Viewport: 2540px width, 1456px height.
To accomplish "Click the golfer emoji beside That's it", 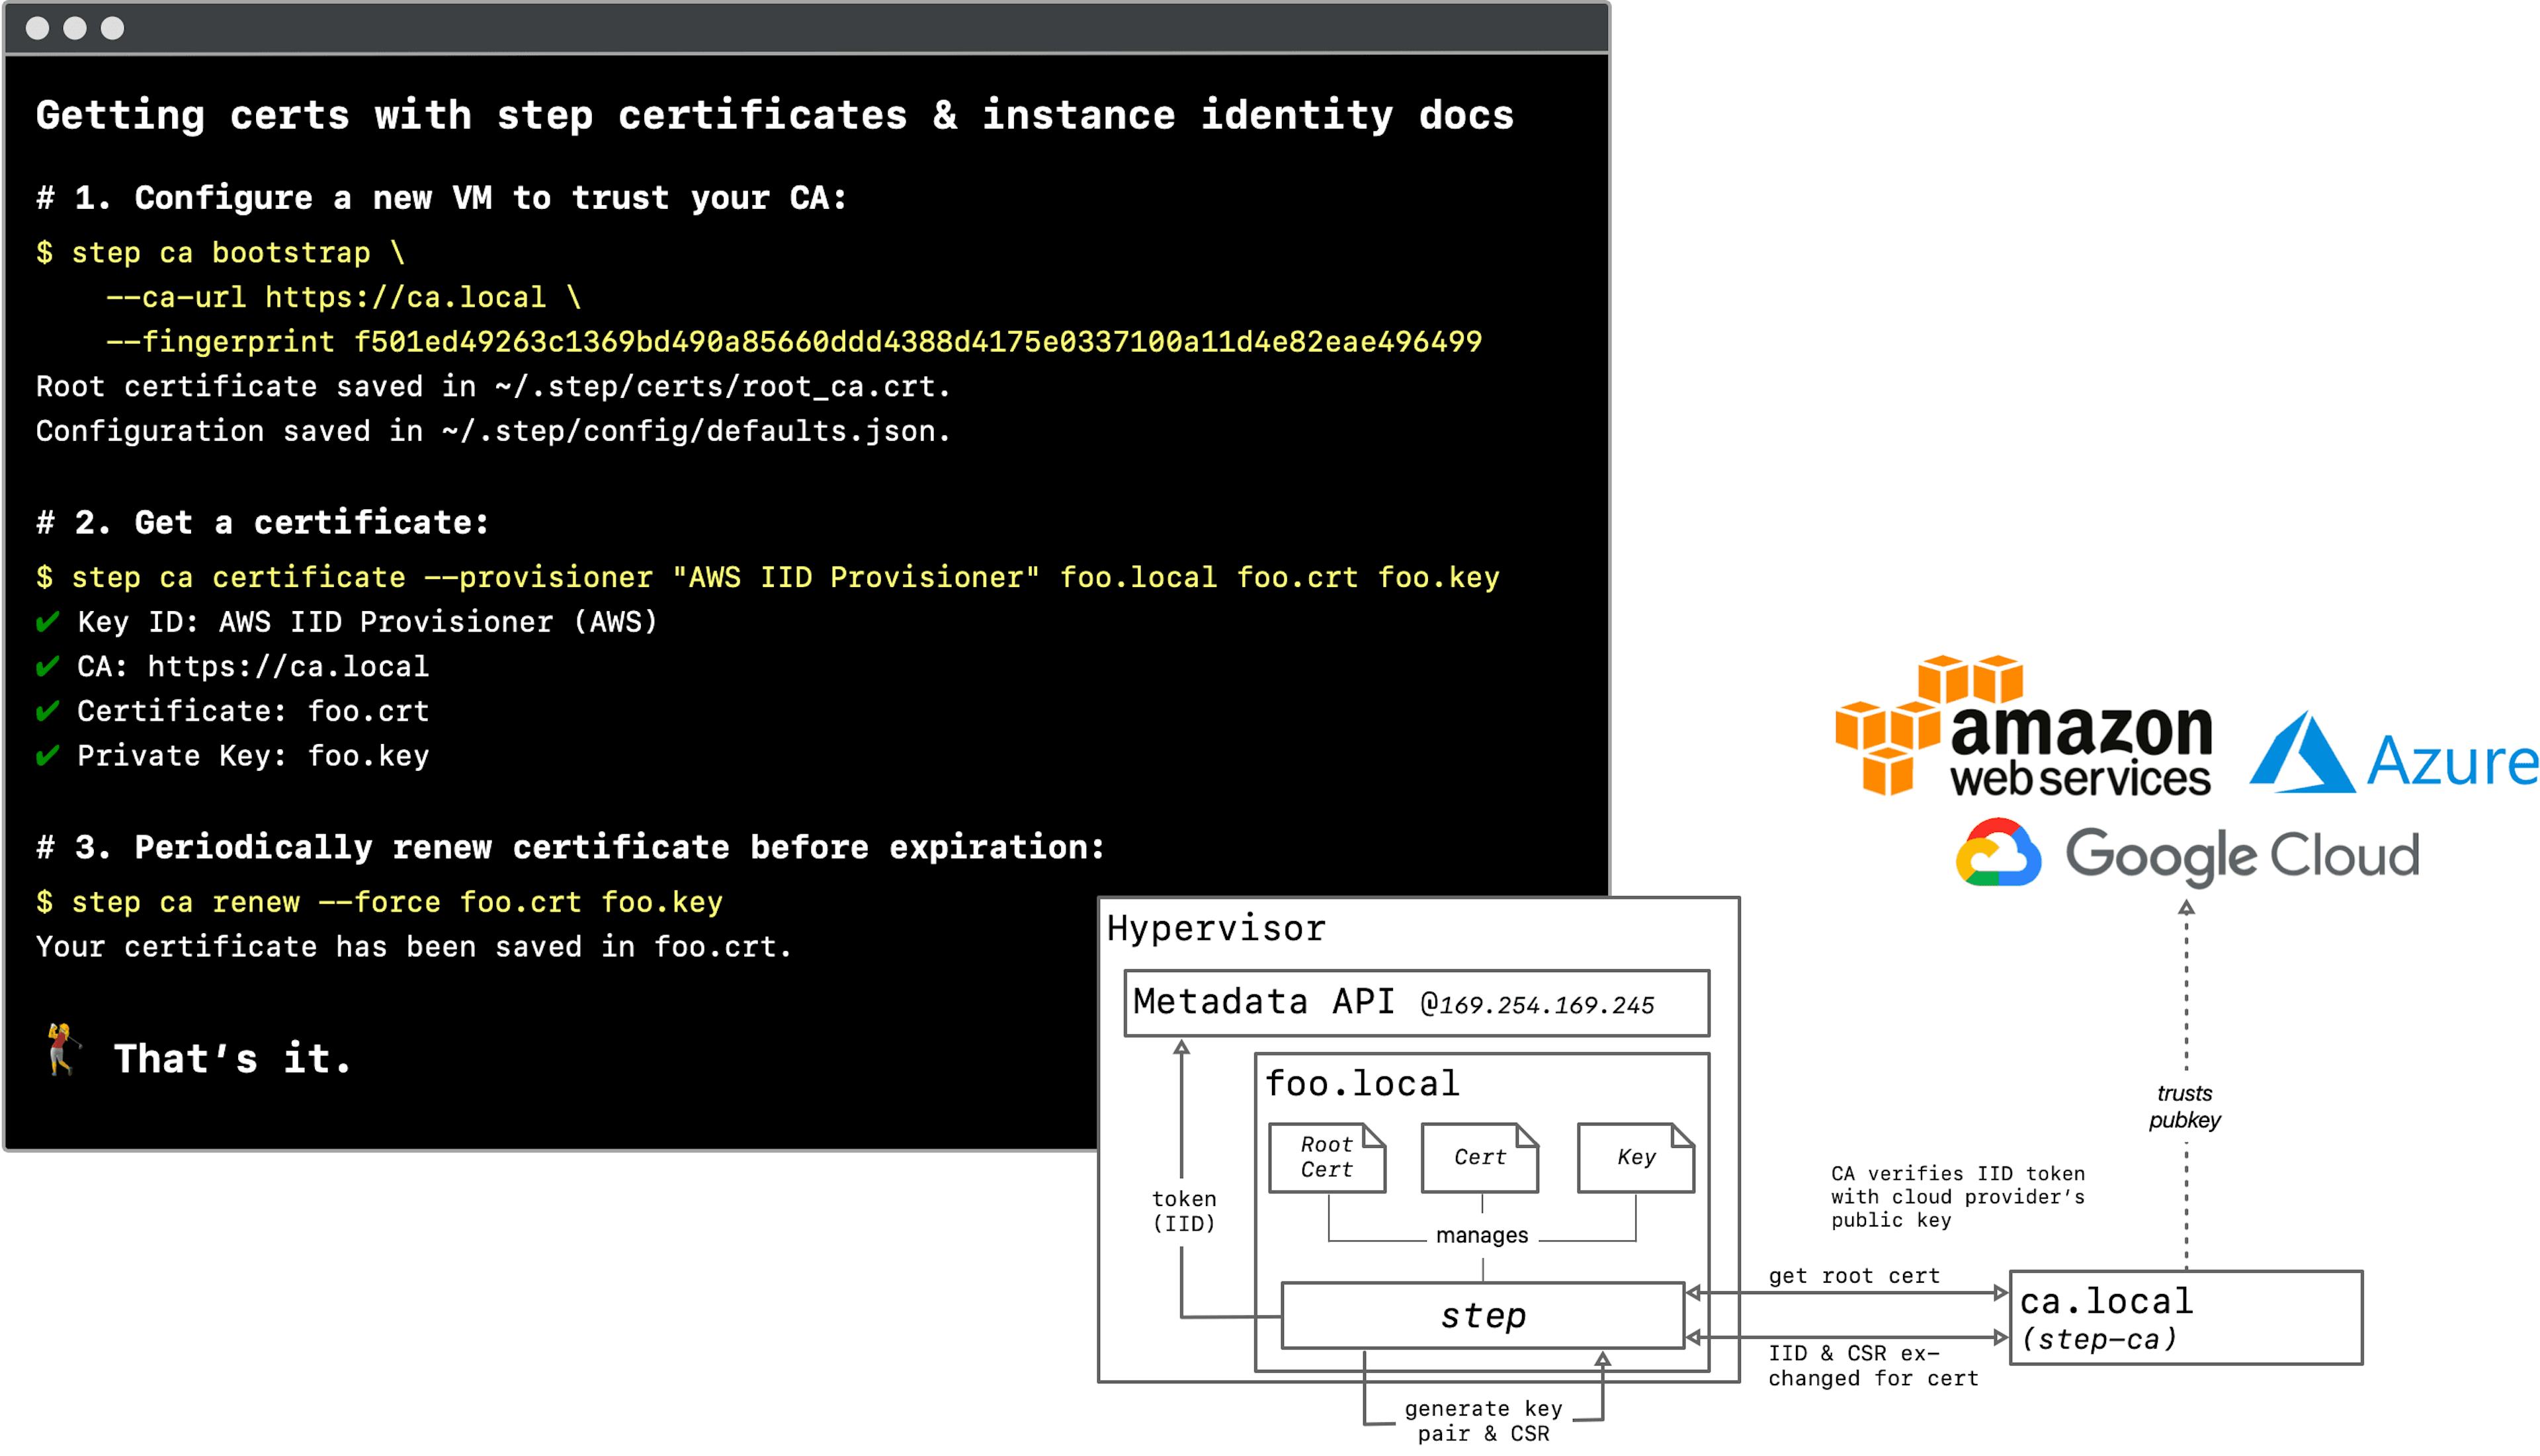I will [62, 1050].
